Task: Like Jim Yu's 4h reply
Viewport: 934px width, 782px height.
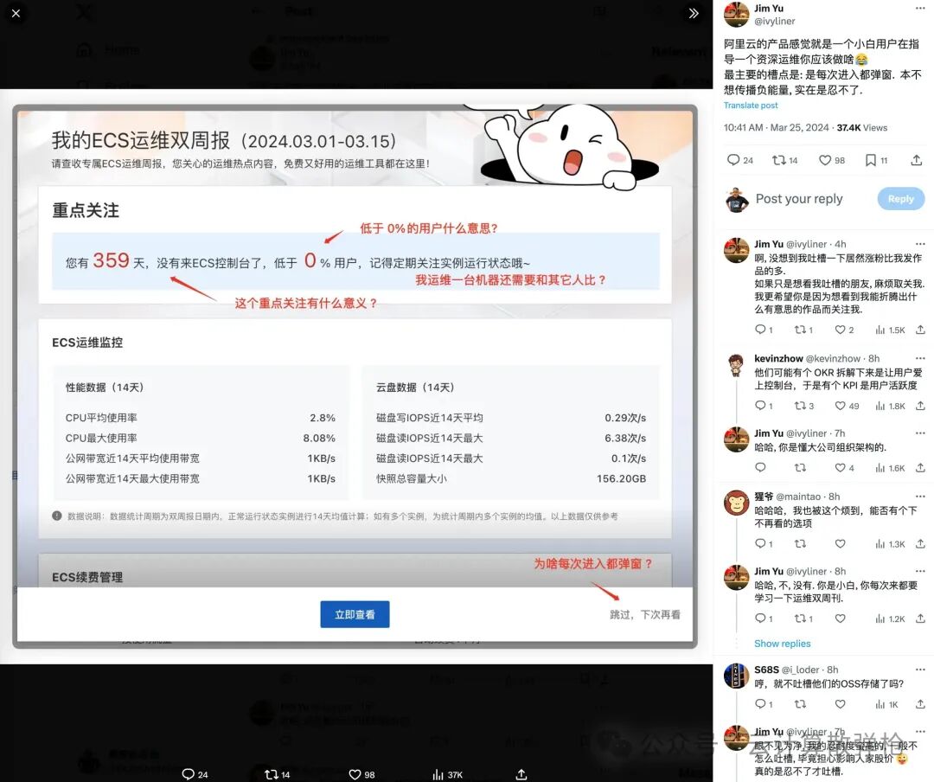Action: 843,330
